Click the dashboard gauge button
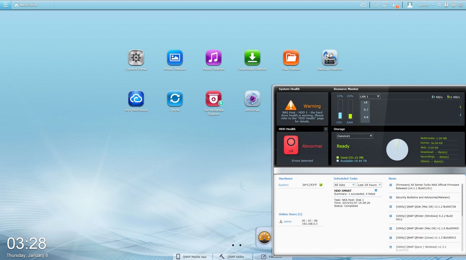Image resolution: width=466 pixels, height=260 pixels. pyautogui.click(x=264, y=237)
